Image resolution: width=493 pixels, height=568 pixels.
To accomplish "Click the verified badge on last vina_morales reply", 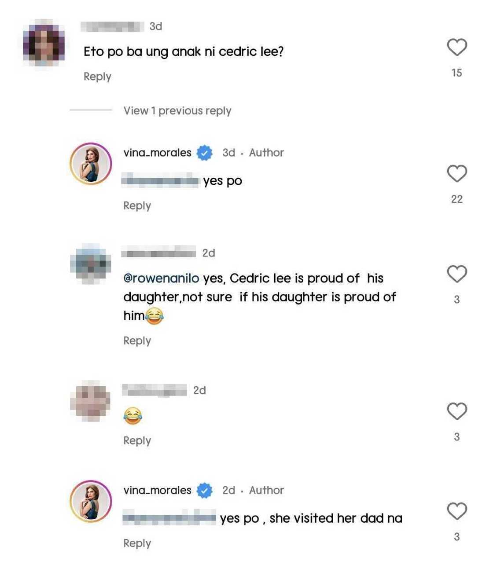I will pos(204,490).
